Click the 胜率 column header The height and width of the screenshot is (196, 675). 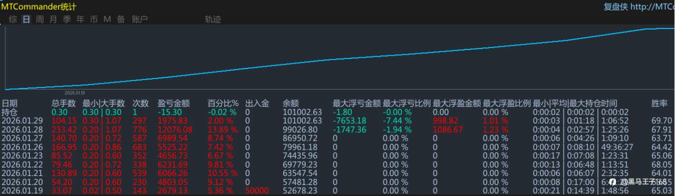pos(659,103)
